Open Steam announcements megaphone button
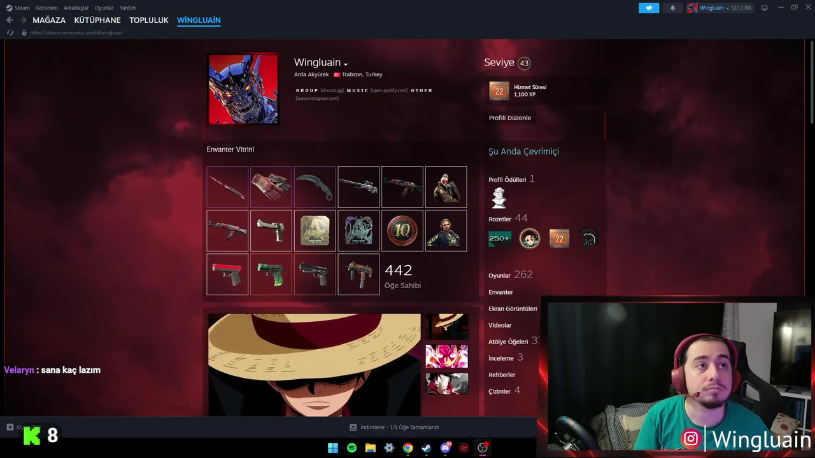The height and width of the screenshot is (458, 815). point(649,8)
